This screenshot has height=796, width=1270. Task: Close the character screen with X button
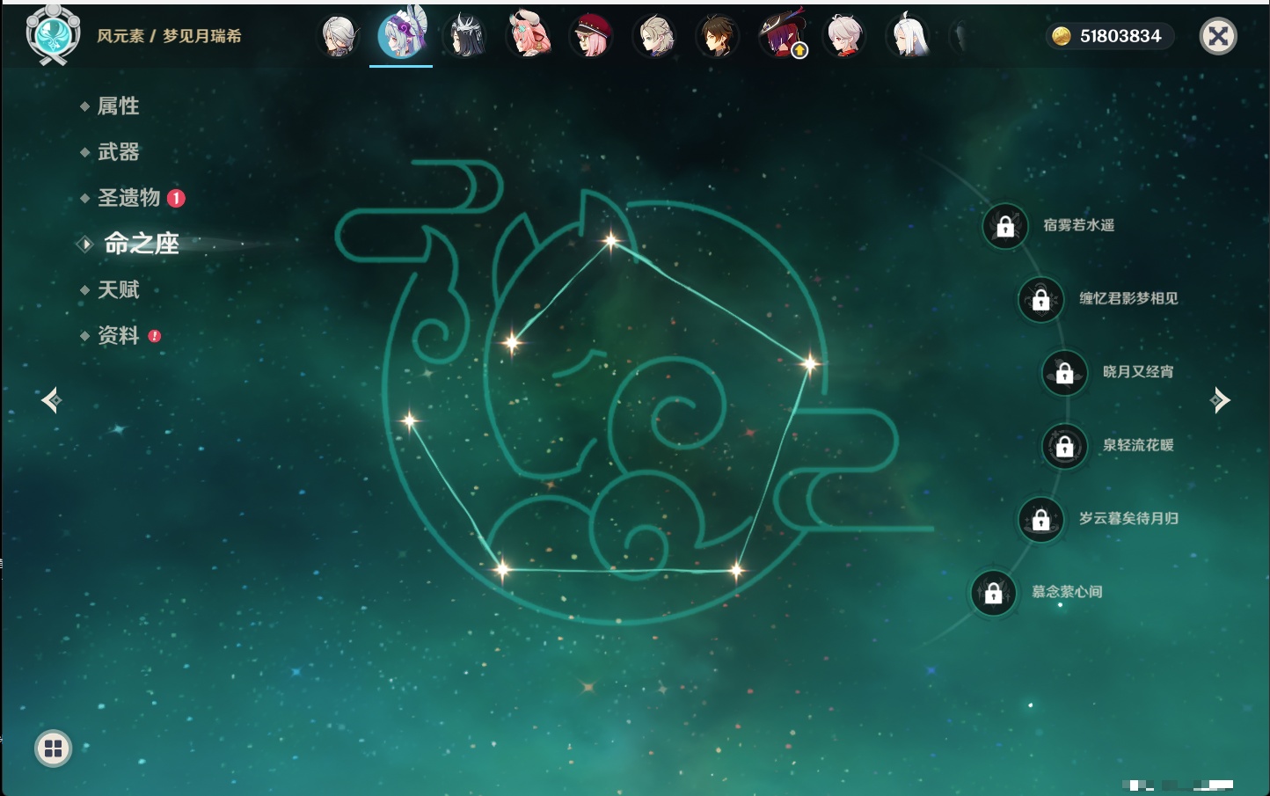coord(1218,36)
